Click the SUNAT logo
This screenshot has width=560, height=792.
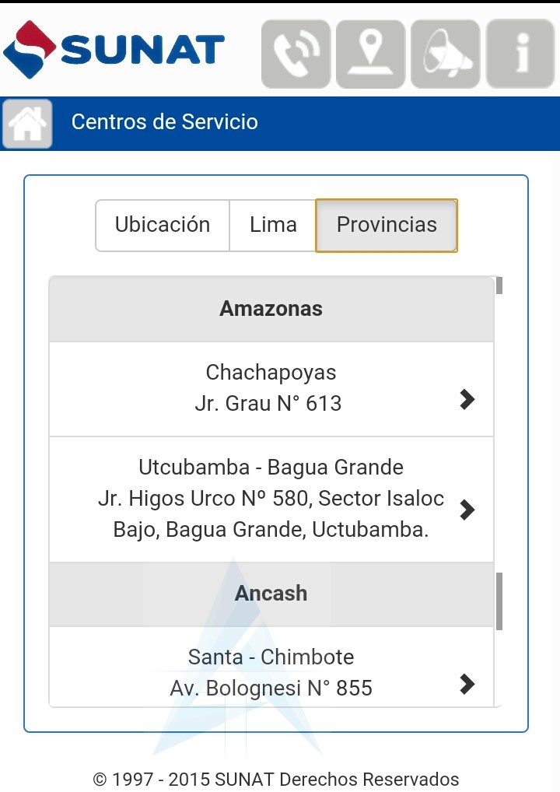point(114,48)
